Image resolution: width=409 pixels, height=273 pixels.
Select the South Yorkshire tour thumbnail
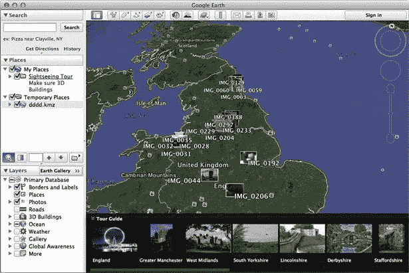(255, 238)
